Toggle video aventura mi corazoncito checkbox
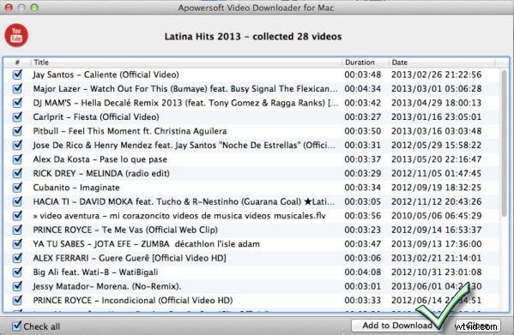 (17, 216)
